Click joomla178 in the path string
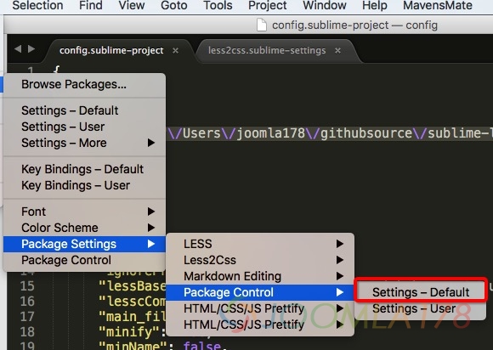The image size is (493, 350). click(270, 133)
